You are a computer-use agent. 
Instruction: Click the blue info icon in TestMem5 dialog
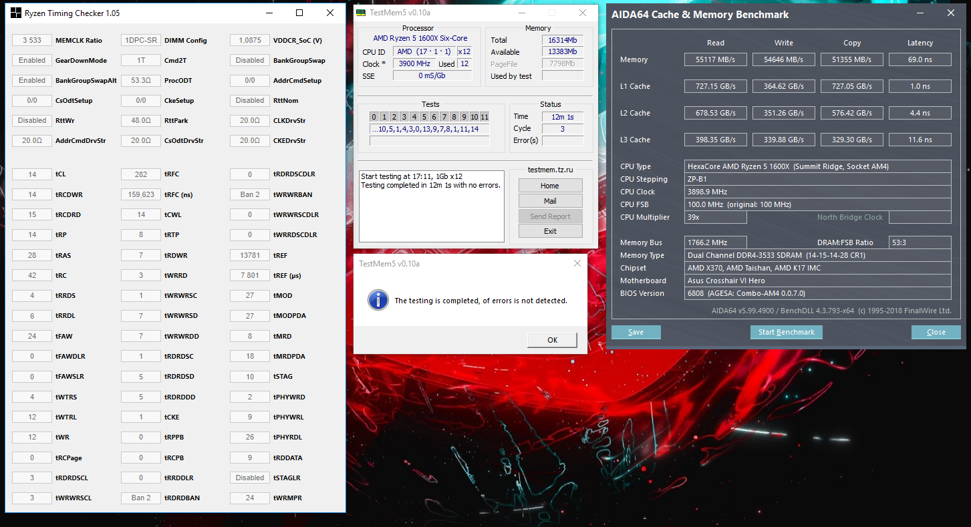tap(378, 300)
